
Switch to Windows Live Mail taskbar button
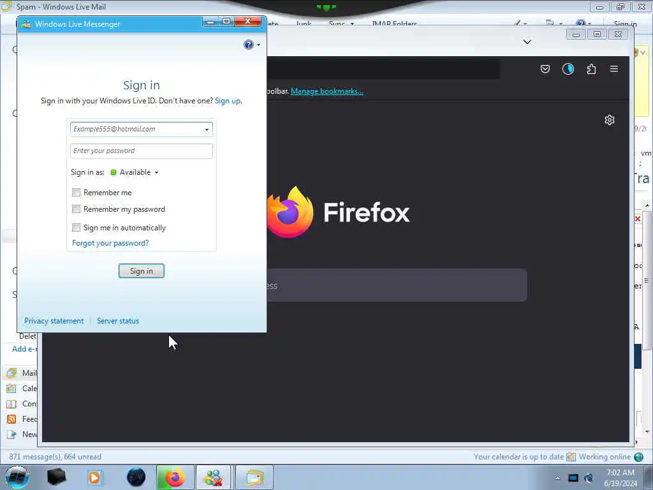pos(254,477)
